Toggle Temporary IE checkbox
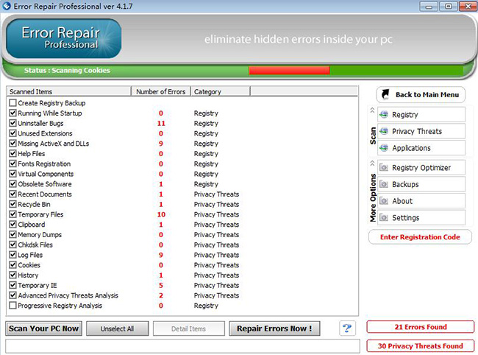 tap(13, 285)
